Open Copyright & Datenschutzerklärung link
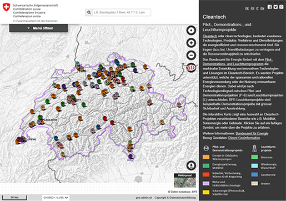Viewport: 286px width, 201px height. (175, 198)
